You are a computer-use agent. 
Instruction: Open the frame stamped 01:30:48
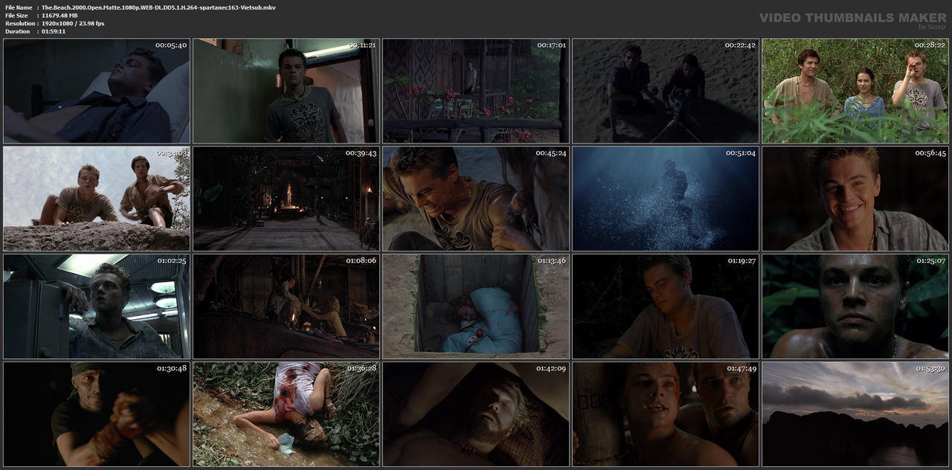click(97, 414)
